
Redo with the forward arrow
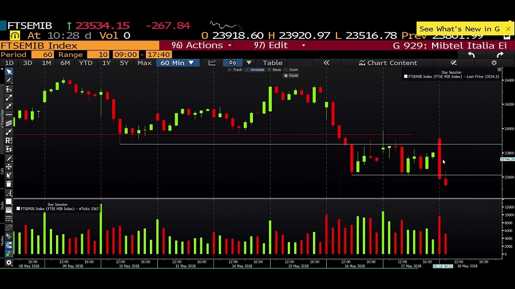click(x=500, y=55)
